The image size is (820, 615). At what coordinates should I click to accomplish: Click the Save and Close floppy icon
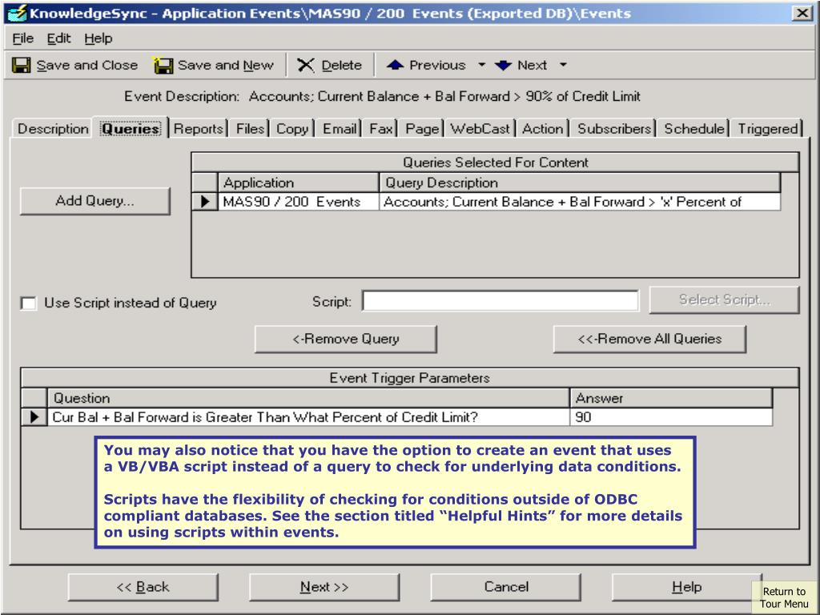pos(22,66)
